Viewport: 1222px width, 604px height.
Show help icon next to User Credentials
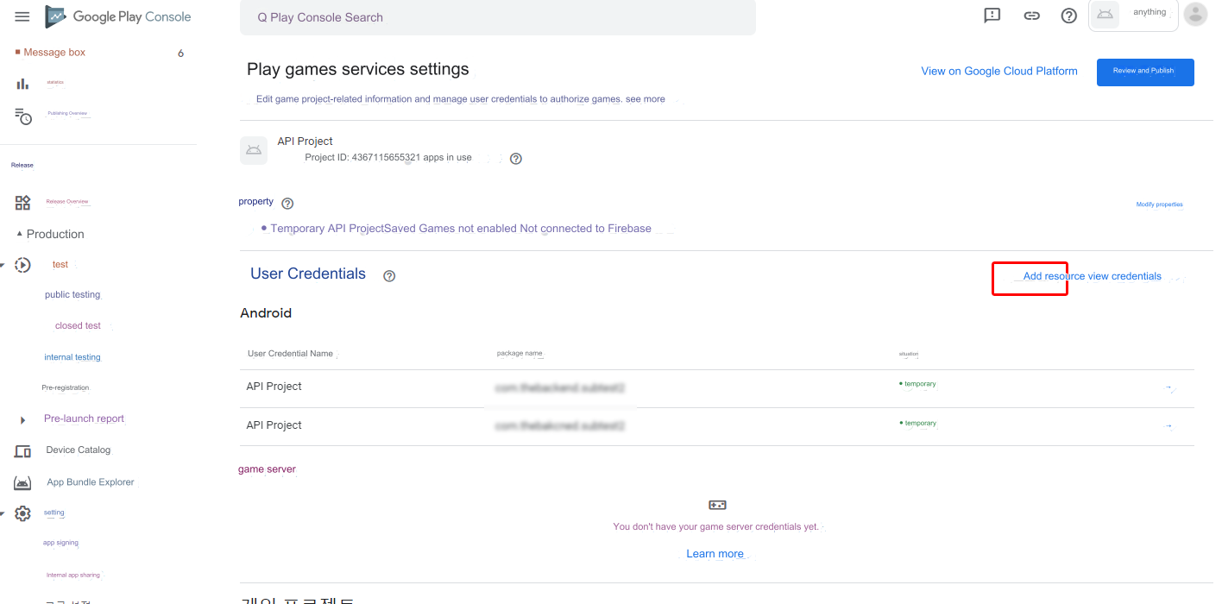389,276
